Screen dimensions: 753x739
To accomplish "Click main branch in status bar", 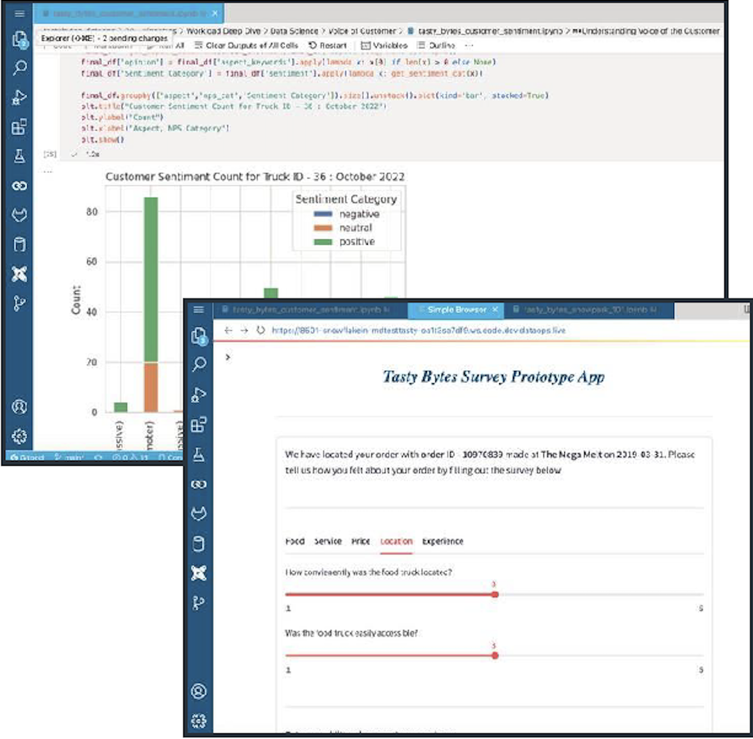I will pyautogui.click(x=69, y=458).
